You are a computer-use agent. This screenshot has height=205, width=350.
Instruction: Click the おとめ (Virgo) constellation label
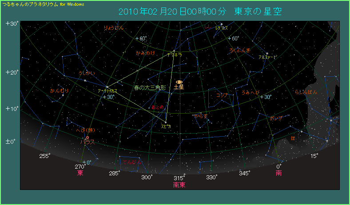pos(158,108)
